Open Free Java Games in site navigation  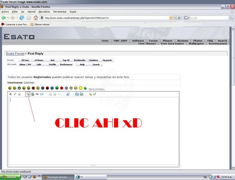tap(172, 44)
